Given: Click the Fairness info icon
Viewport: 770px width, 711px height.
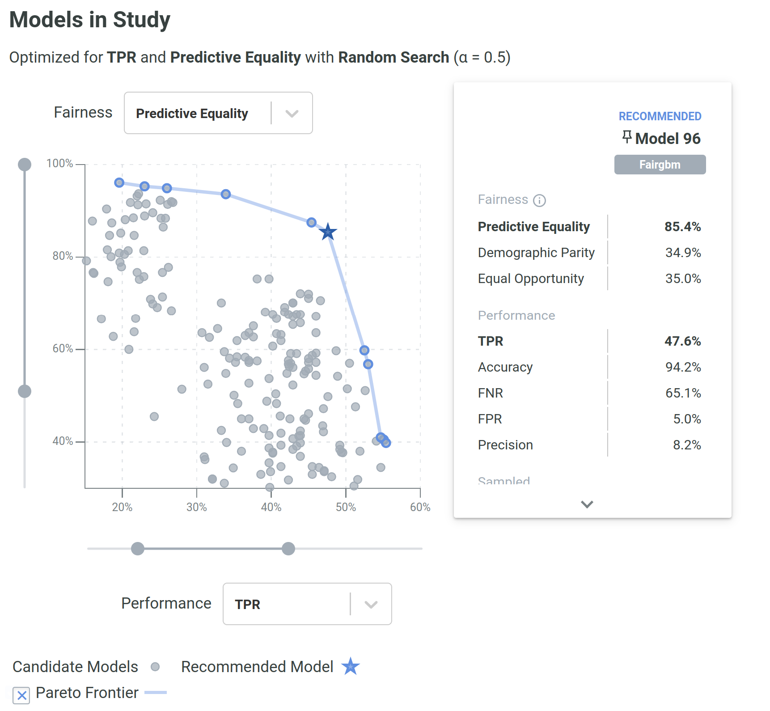Looking at the screenshot, I should 539,200.
